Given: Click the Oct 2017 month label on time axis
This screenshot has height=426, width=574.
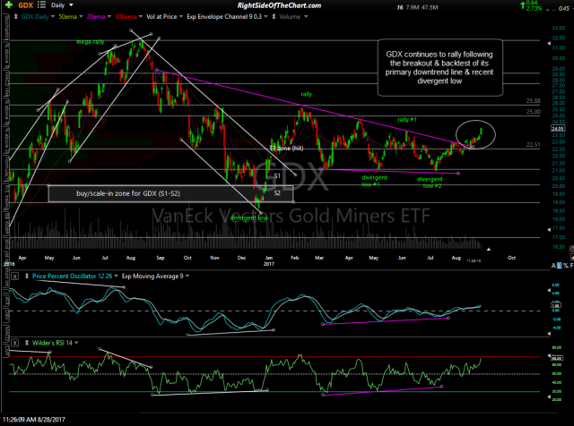Looking at the screenshot, I should (511, 258).
